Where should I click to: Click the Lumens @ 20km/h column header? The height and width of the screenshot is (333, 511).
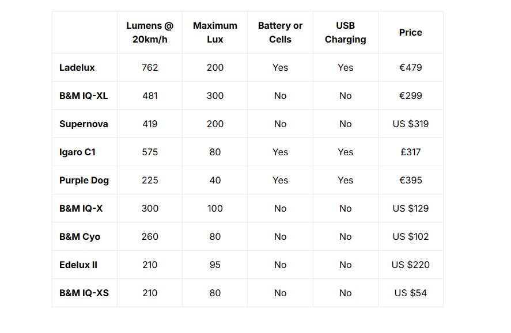[x=150, y=32]
